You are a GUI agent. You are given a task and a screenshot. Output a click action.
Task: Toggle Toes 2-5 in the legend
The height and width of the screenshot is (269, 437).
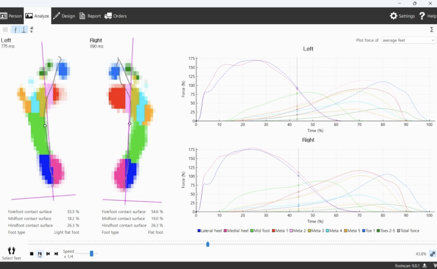pyautogui.click(x=386, y=231)
